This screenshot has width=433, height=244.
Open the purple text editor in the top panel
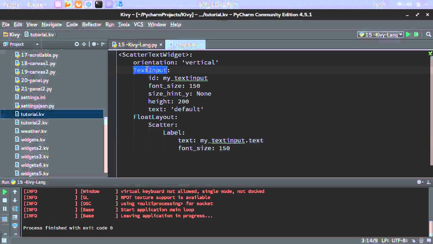point(109,4)
